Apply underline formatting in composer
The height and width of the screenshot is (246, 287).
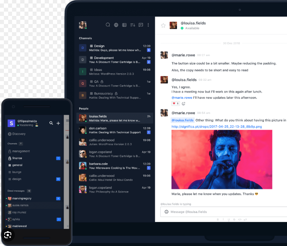(229, 220)
